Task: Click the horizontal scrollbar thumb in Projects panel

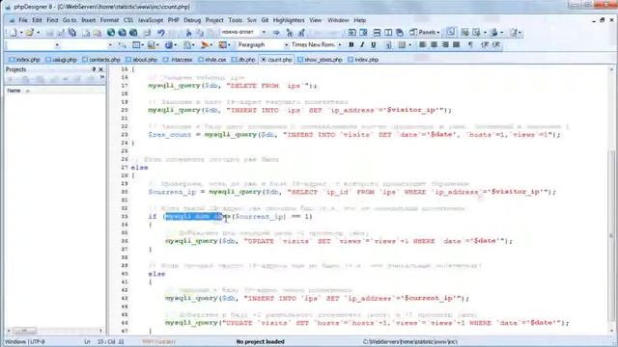Action: pos(25,331)
